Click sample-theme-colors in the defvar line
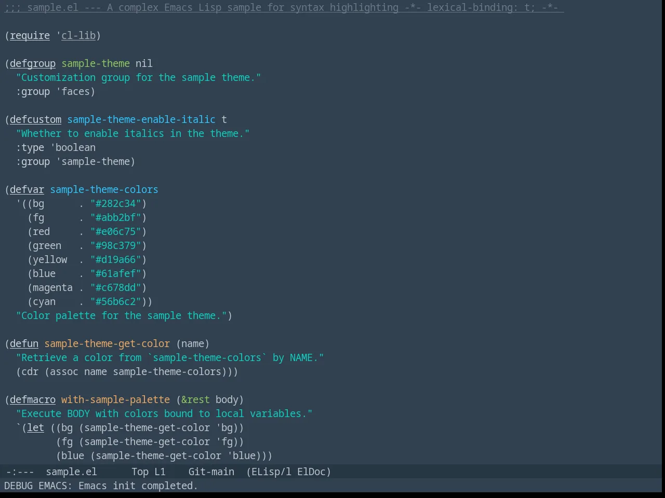This screenshot has width=665, height=498. pyautogui.click(x=104, y=189)
